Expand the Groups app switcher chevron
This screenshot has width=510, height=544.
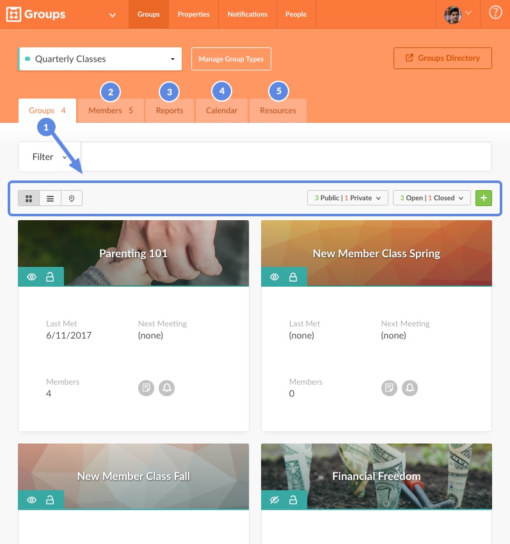[113, 15]
